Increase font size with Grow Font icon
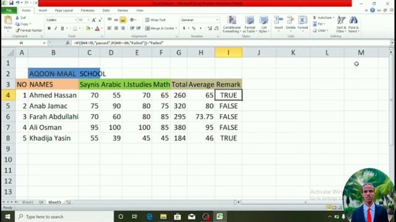Image resolution: width=396 pixels, height=222 pixels. (93, 20)
